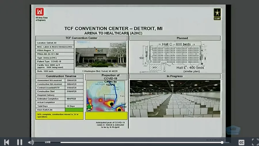Click the green star marker on the map

89,107
